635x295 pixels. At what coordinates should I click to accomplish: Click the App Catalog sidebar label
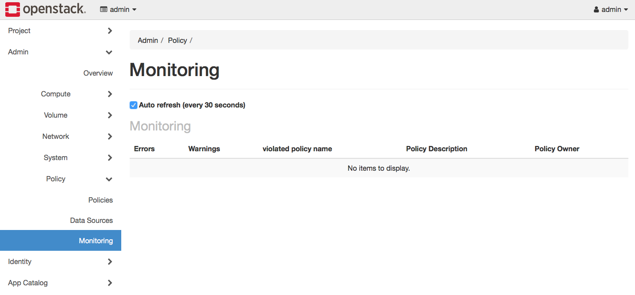pyautogui.click(x=28, y=283)
